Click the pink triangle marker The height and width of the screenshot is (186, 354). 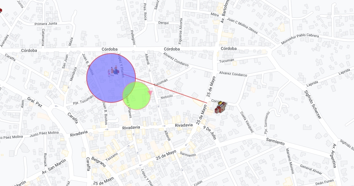[150, 93]
